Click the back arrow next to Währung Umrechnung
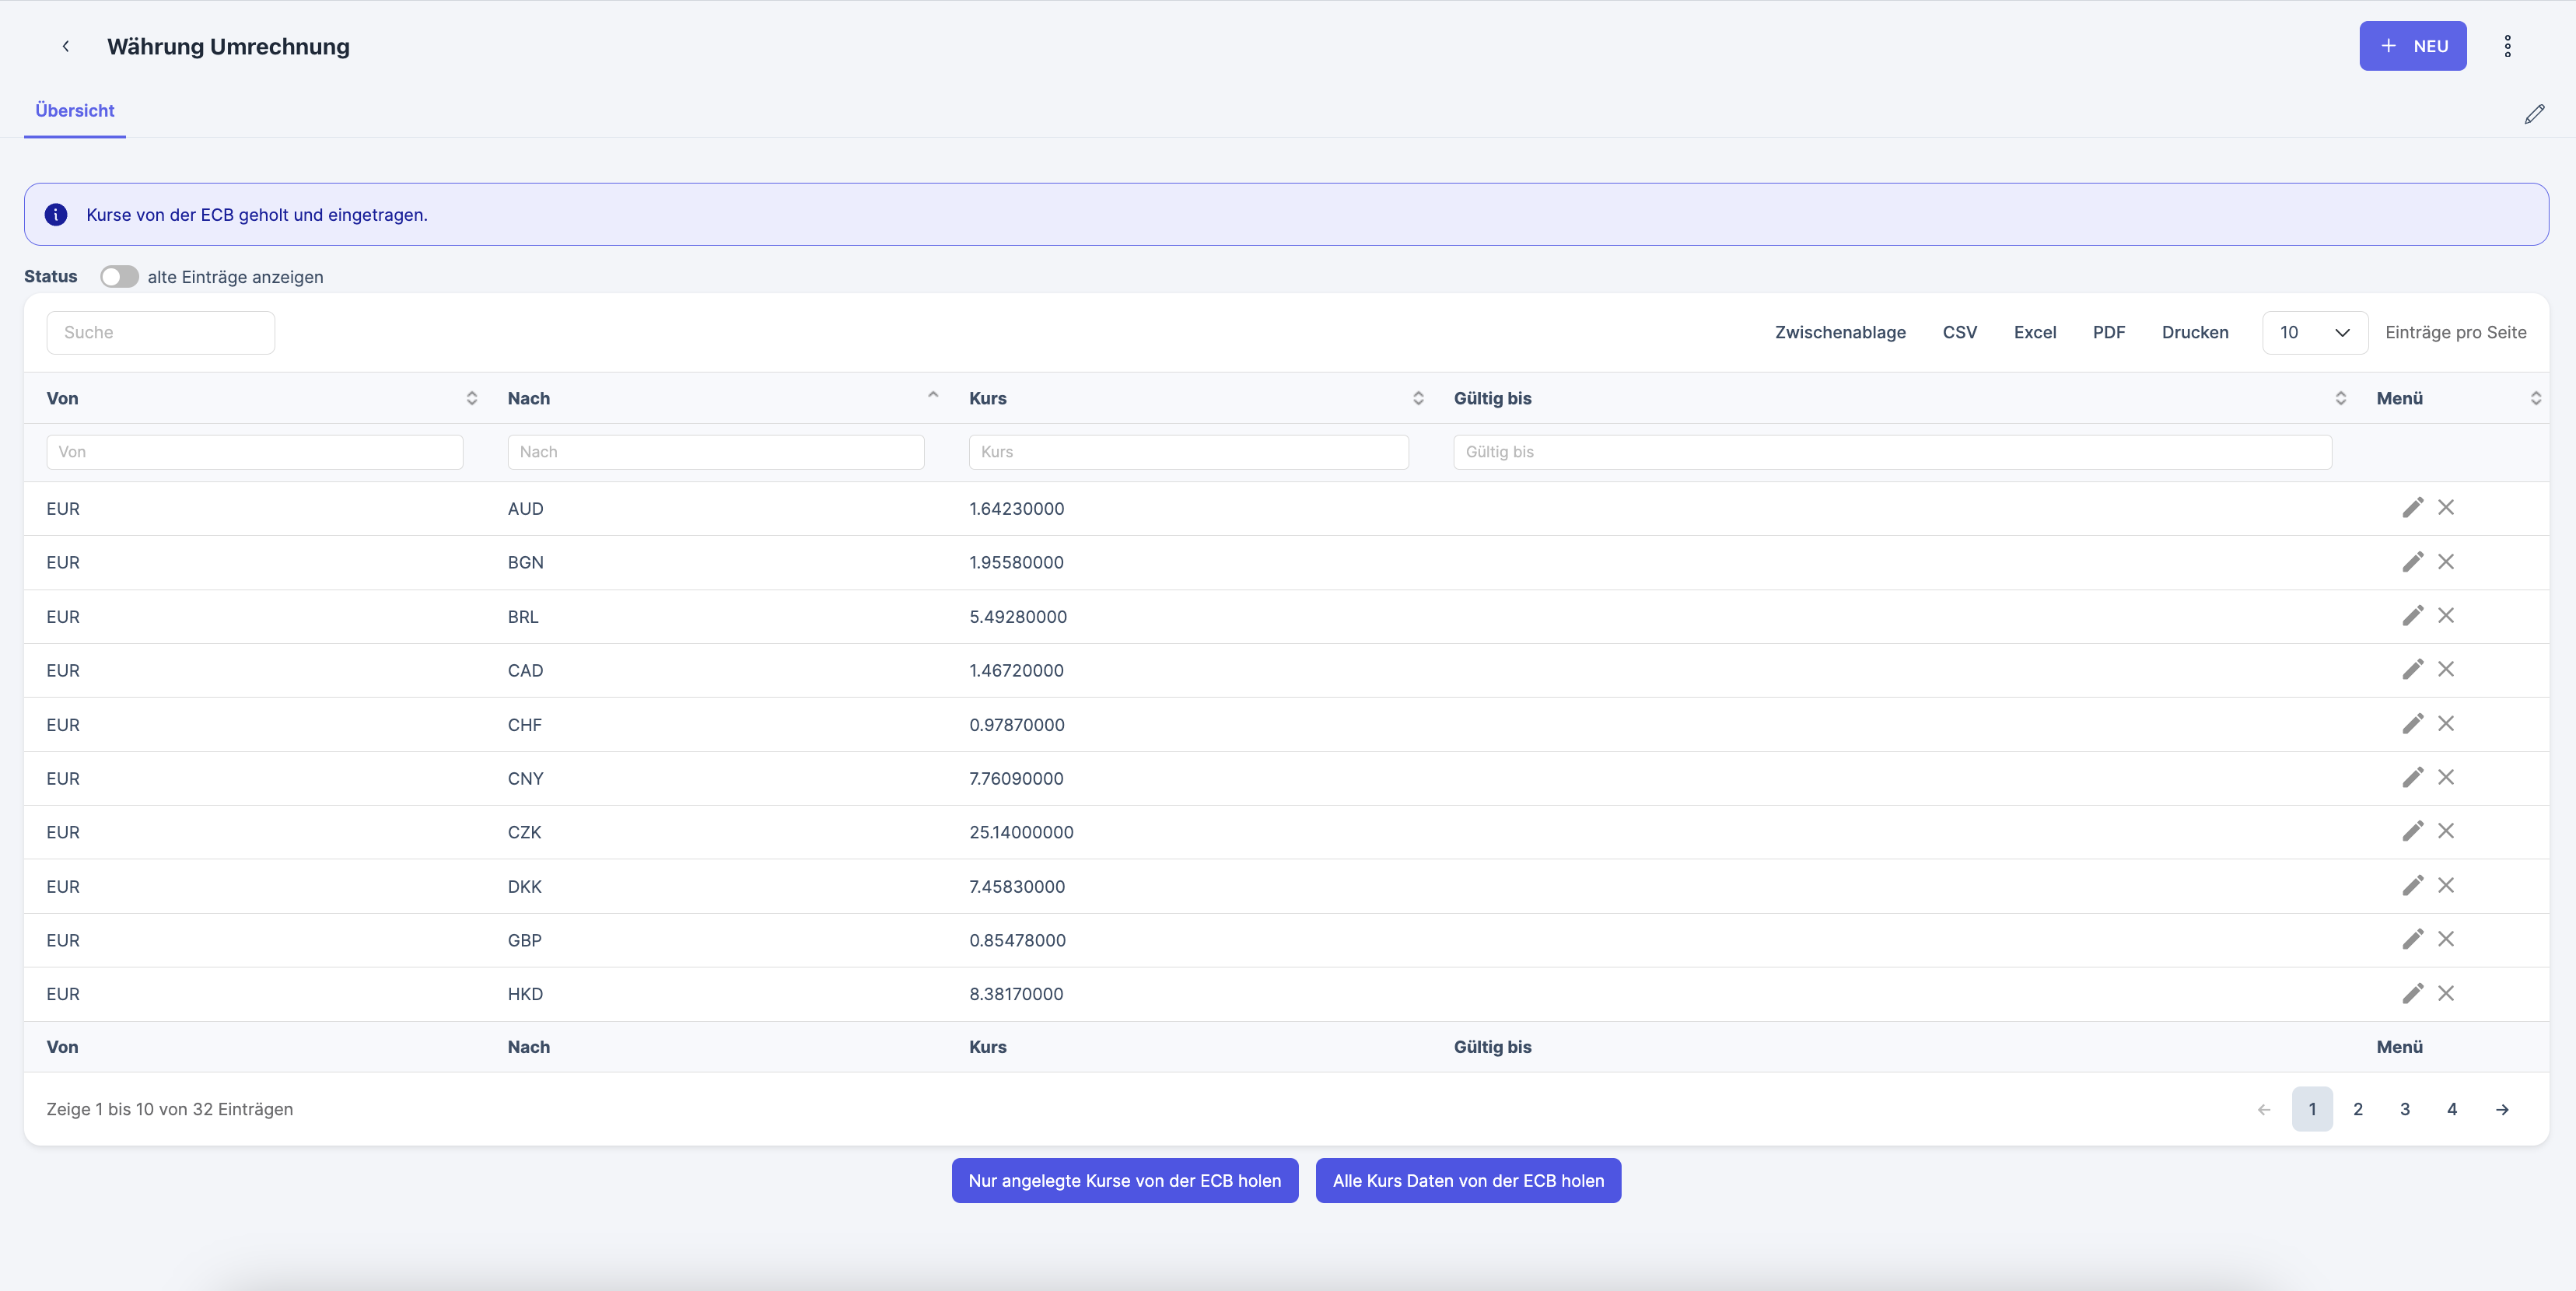The height and width of the screenshot is (1291, 2576). pyautogui.click(x=66, y=46)
